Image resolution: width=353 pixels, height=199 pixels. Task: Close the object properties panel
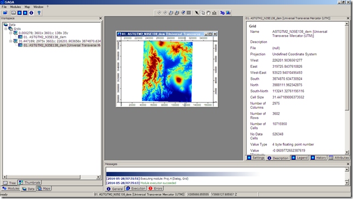tap(348, 18)
